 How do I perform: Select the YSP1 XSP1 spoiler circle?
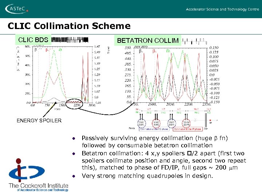click(141, 123)
